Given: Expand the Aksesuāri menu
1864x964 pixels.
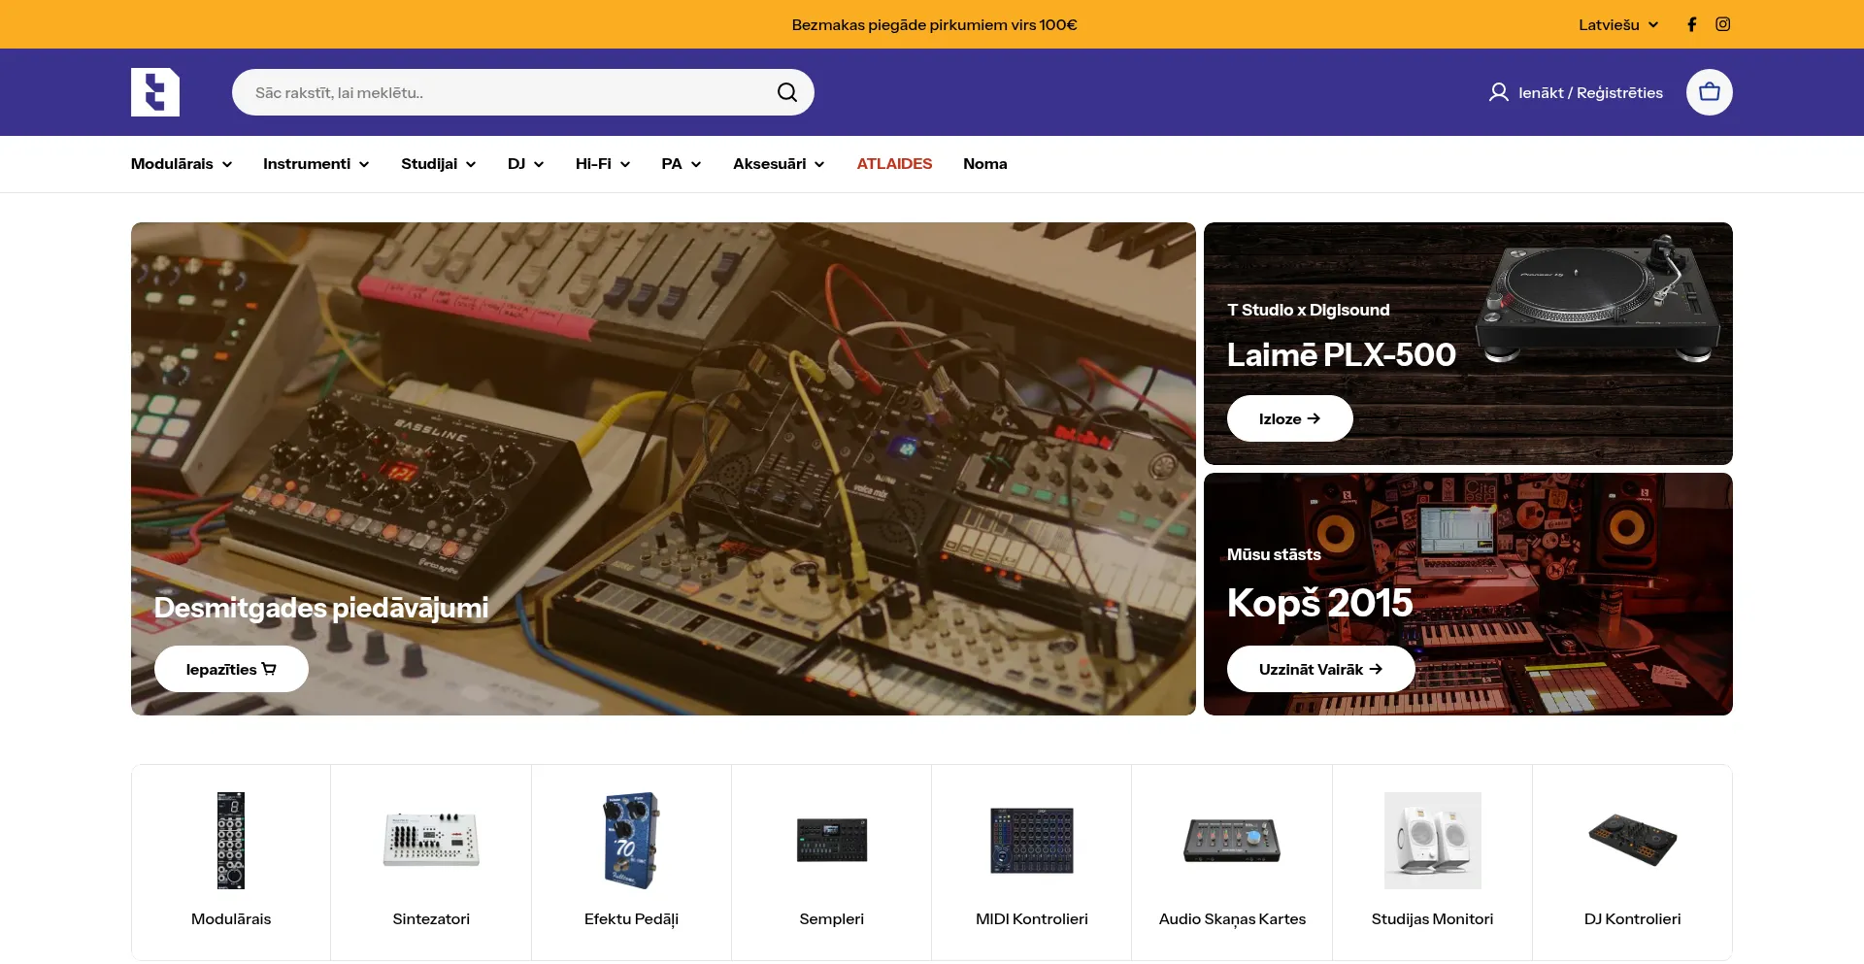Looking at the screenshot, I should (x=778, y=164).
